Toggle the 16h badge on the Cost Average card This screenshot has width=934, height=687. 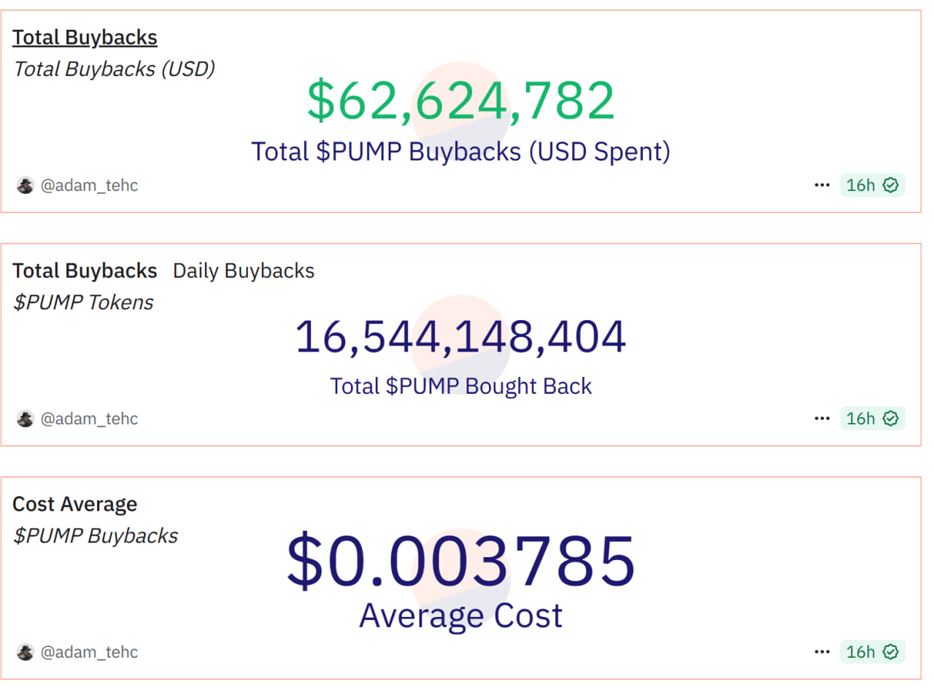tap(873, 651)
